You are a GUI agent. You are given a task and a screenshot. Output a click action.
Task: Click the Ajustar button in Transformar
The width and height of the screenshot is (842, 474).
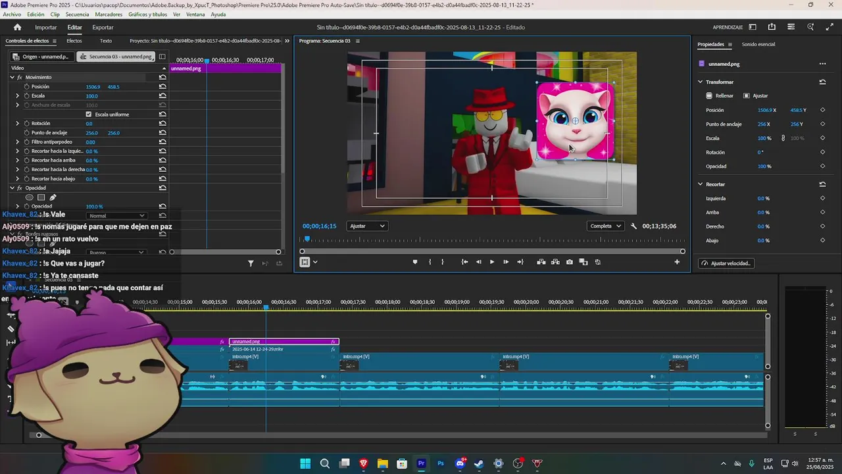pyautogui.click(x=756, y=95)
